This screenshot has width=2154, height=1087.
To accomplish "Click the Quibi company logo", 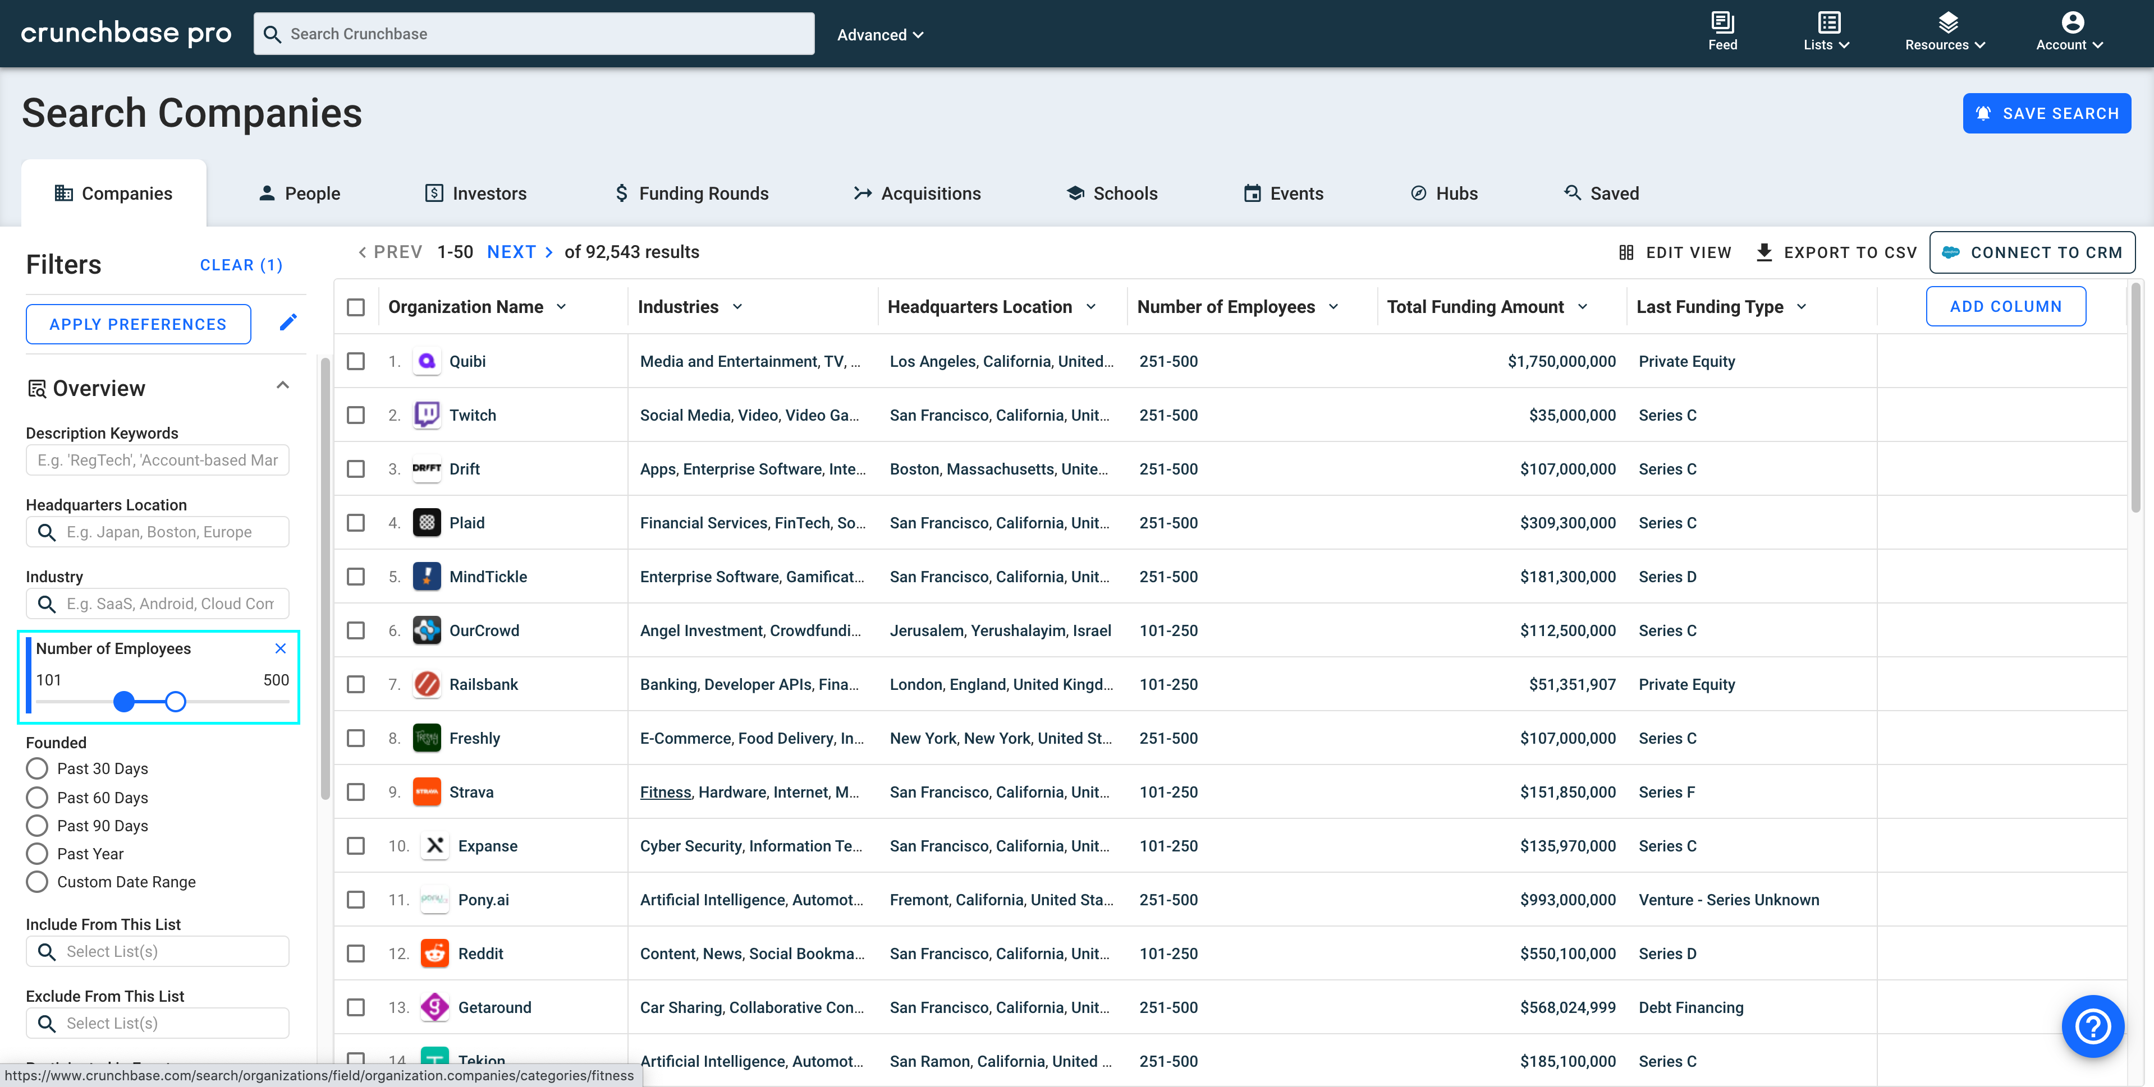I will point(427,361).
